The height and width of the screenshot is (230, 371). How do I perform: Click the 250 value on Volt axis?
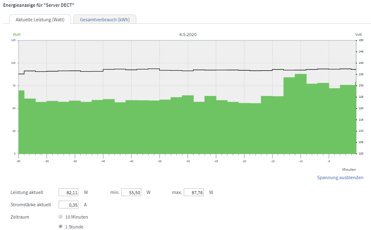[361, 40]
